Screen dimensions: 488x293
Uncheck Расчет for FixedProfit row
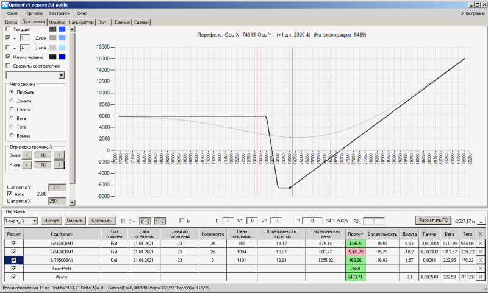[x=13, y=269]
